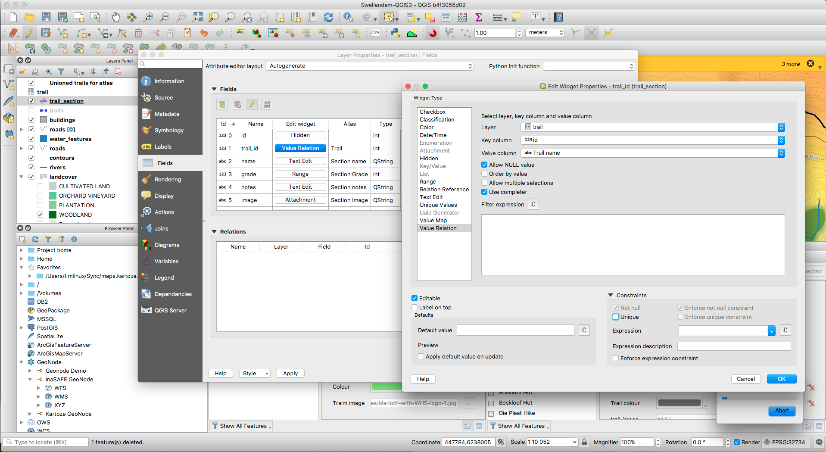Click the Value Relation edit widget button
826x452 pixels.
tap(300, 148)
